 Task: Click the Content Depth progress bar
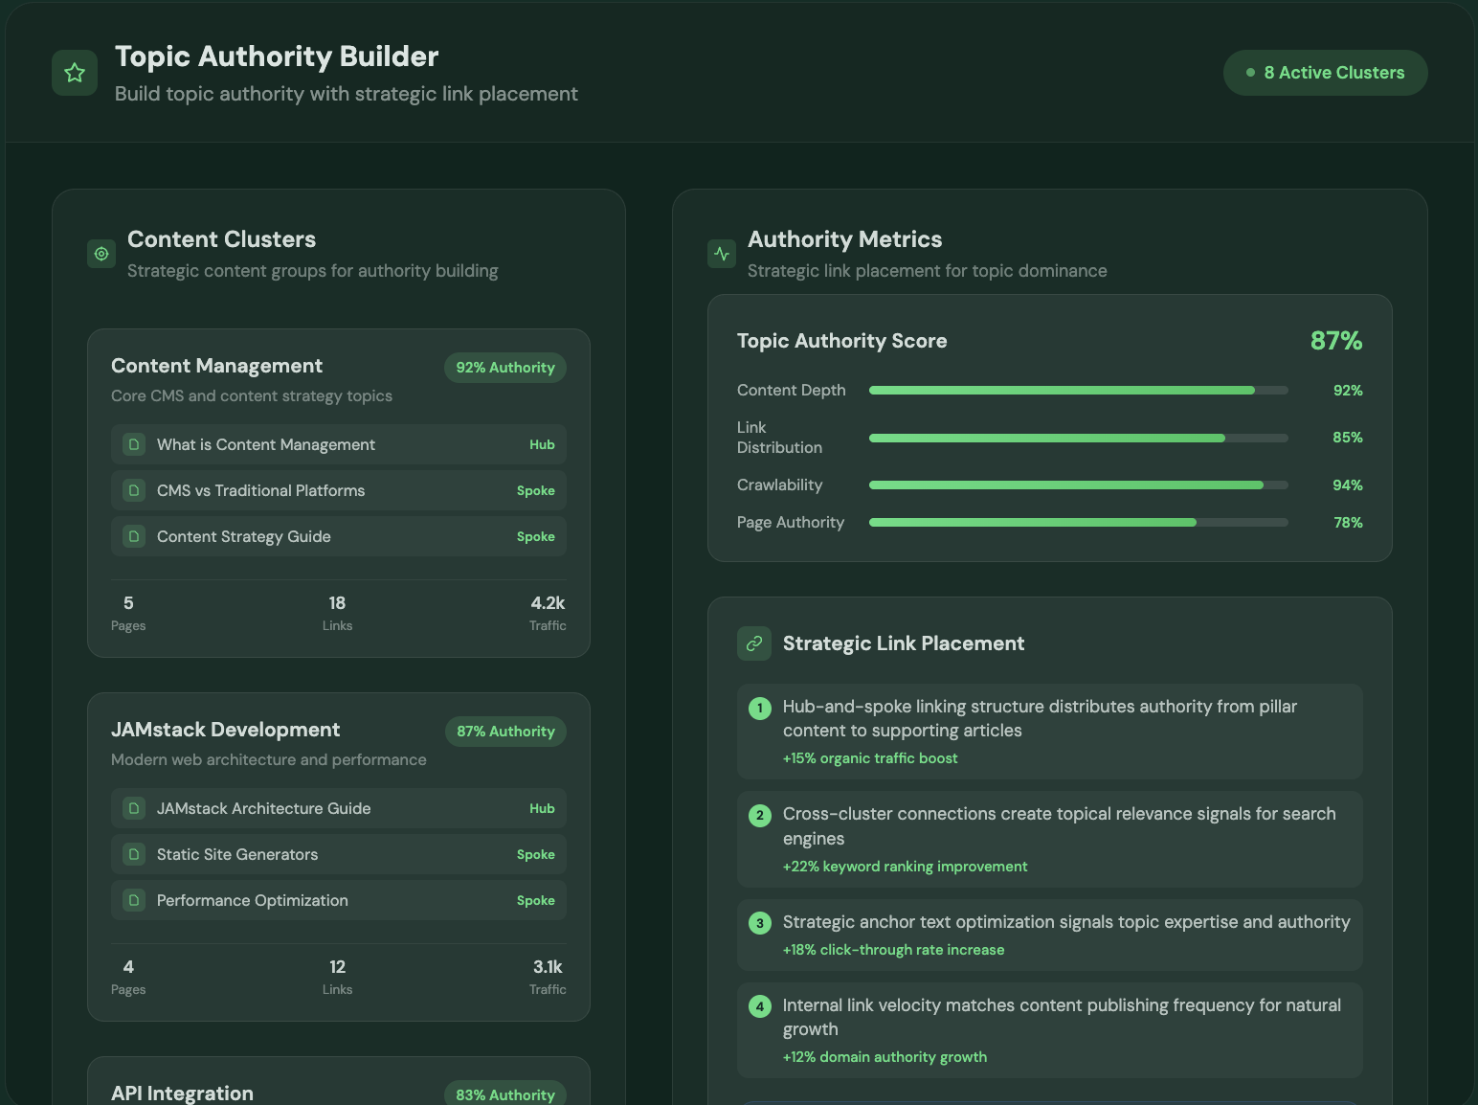click(x=1078, y=391)
